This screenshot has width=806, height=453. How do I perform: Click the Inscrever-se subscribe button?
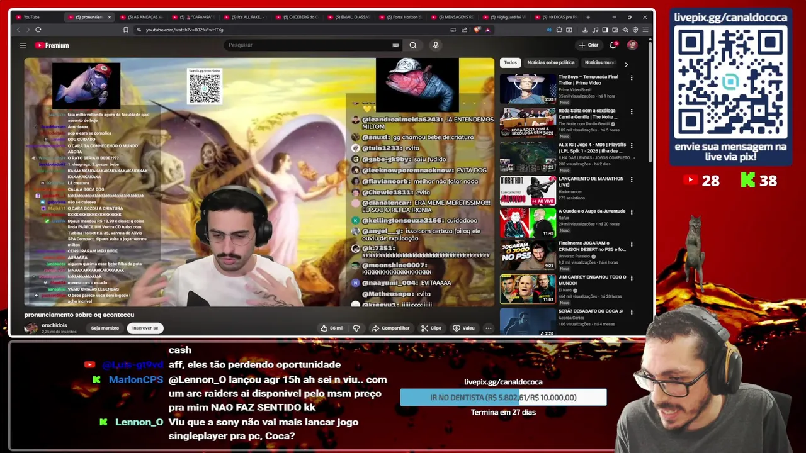coord(145,328)
